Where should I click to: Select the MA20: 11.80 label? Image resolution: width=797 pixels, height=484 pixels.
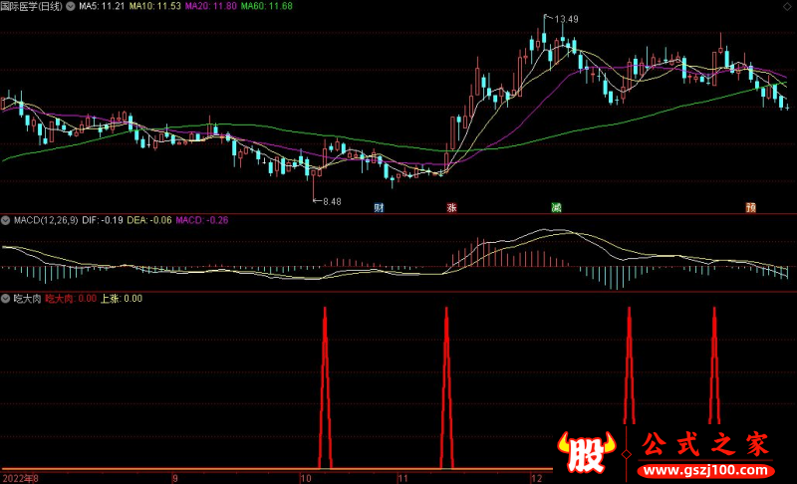(210, 7)
